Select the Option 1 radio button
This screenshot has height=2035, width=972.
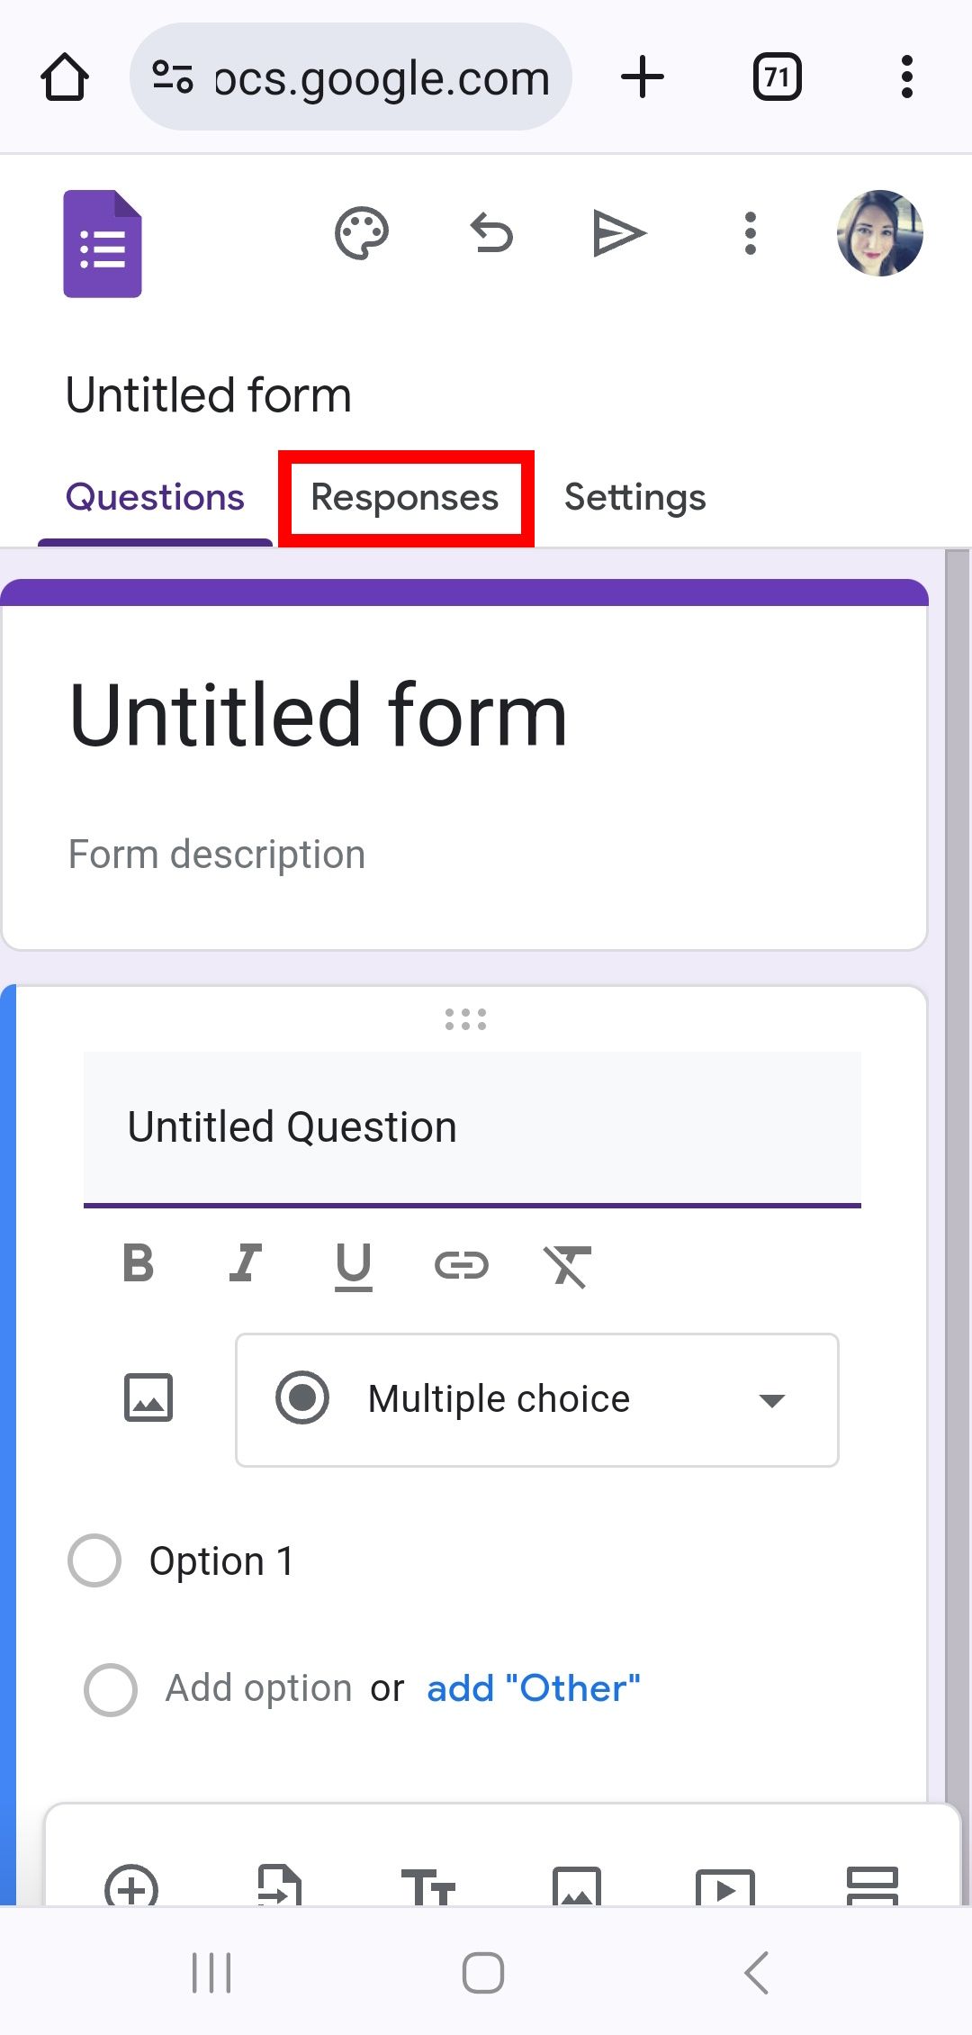tap(94, 1560)
